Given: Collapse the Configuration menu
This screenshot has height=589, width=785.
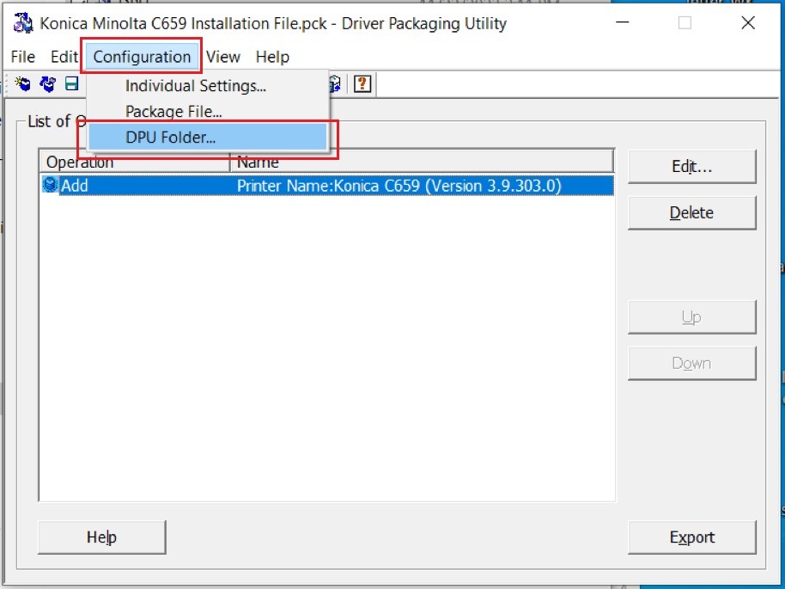Looking at the screenshot, I should pyautogui.click(x=142, y=57).
